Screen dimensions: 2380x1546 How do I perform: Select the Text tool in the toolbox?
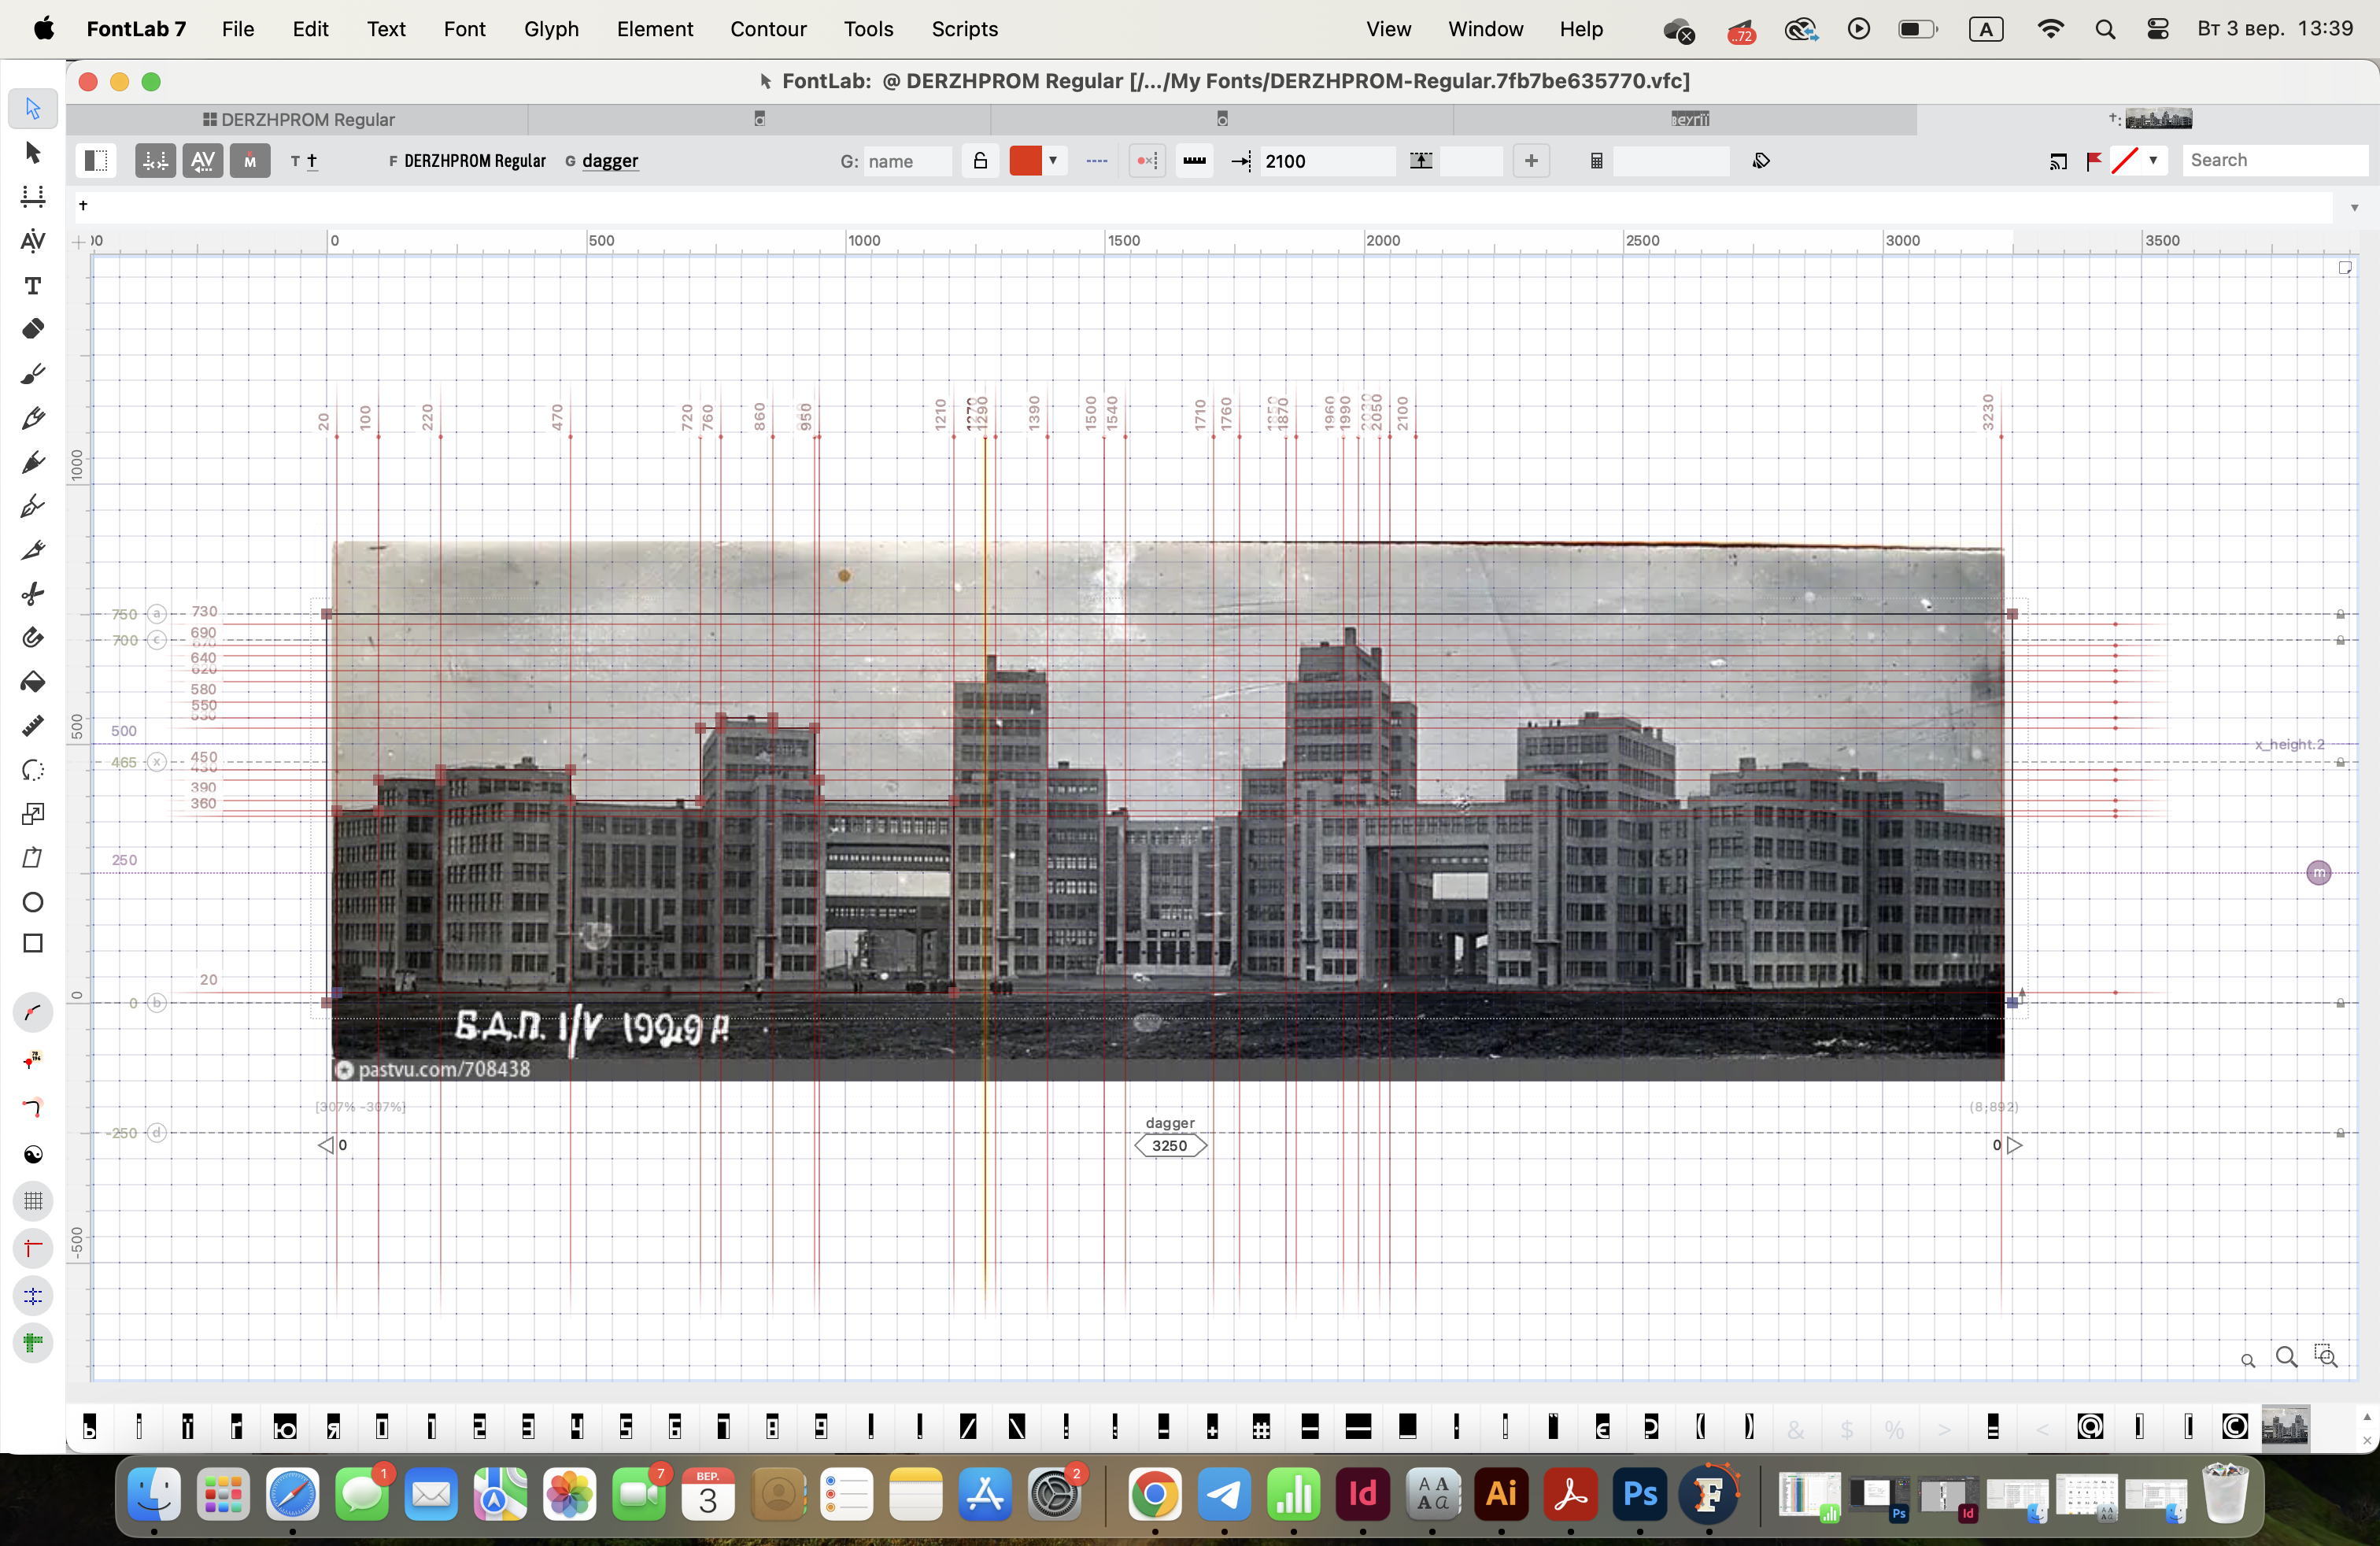pos(32,286)
